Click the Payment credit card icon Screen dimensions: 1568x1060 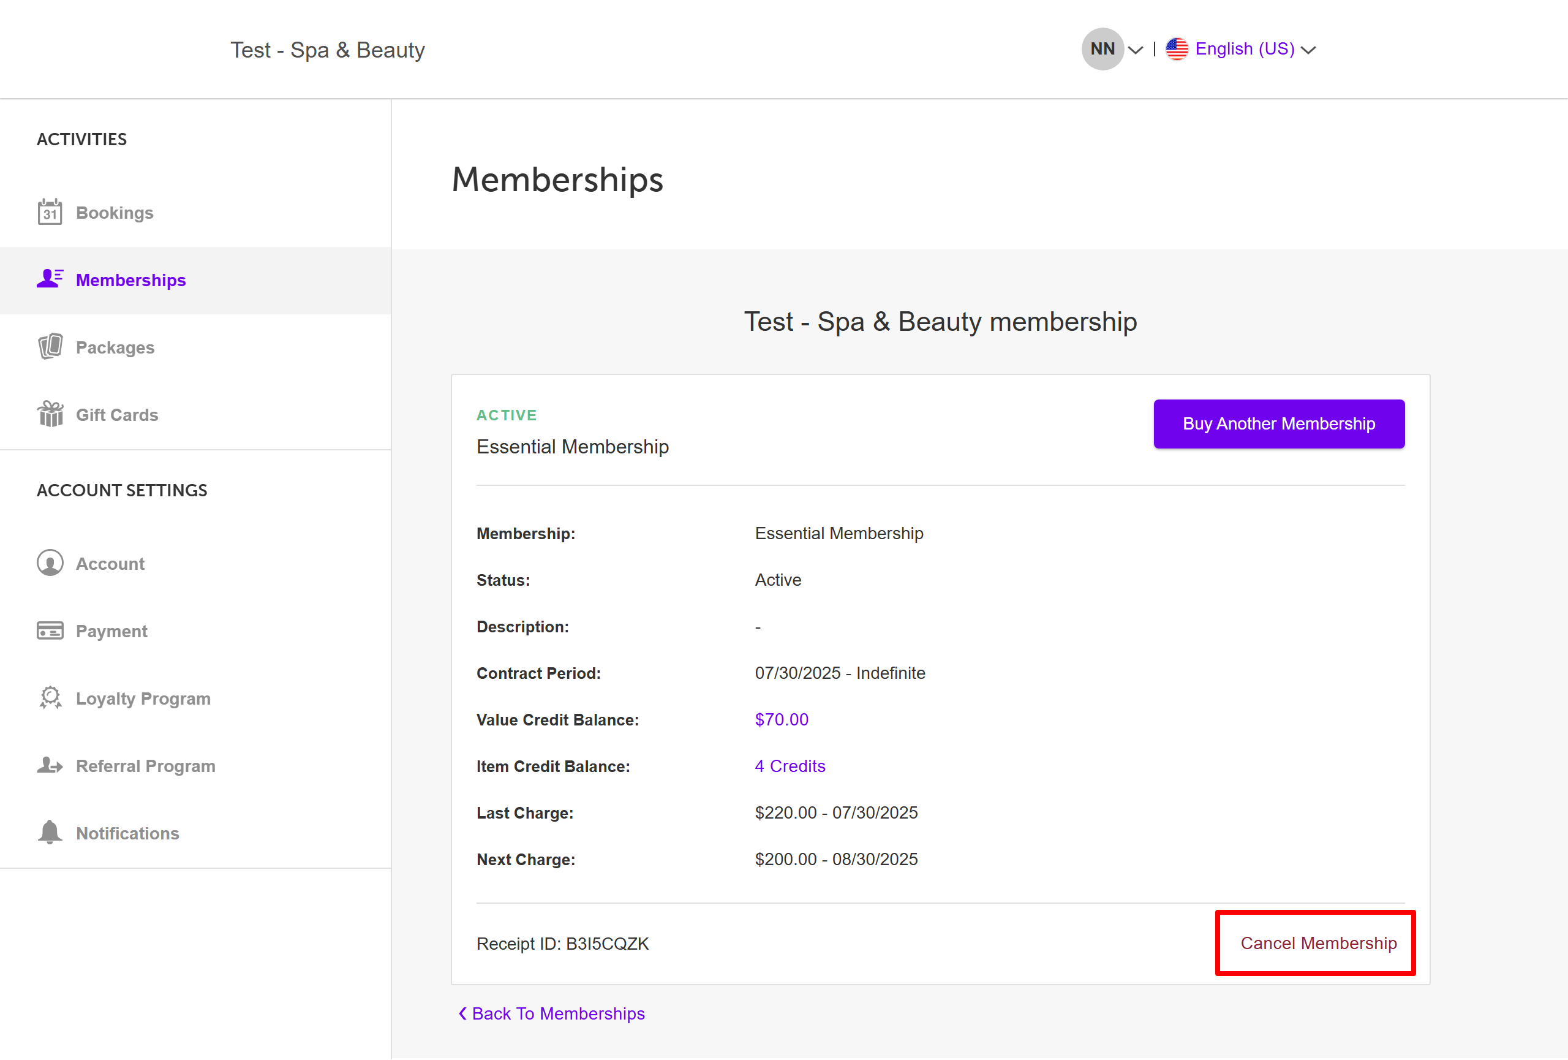point(50,631)
